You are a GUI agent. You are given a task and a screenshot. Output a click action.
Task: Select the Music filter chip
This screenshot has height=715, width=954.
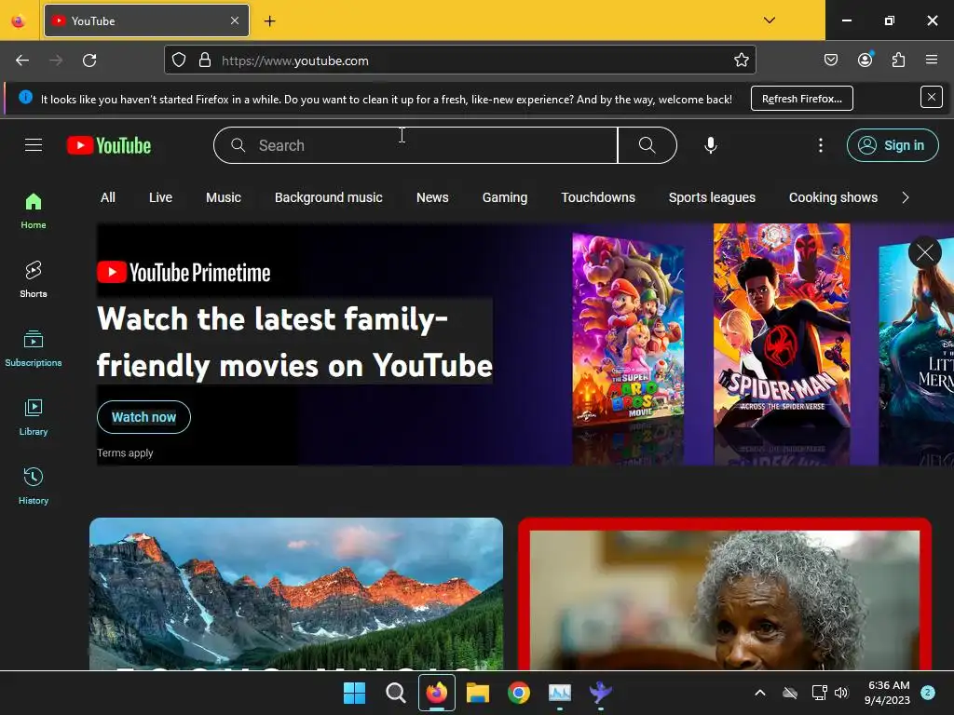(x=224, y=197)
